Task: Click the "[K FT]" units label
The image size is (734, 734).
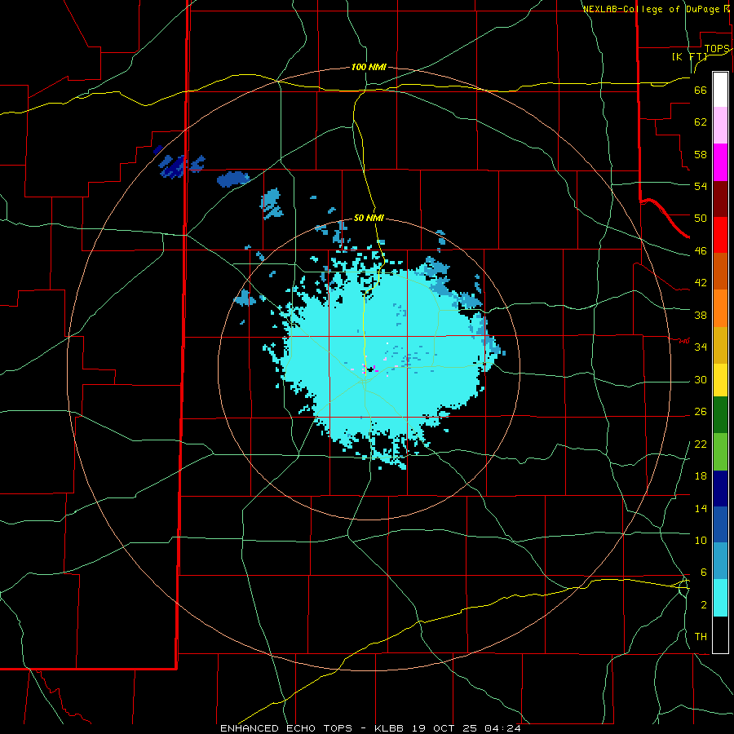Action: pos(689,56)
